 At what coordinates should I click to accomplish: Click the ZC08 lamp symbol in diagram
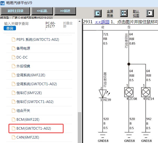[x=129, y=92]
